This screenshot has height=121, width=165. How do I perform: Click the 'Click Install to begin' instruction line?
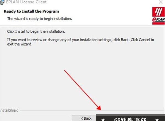pyautogui.click(x=36, y=31)
